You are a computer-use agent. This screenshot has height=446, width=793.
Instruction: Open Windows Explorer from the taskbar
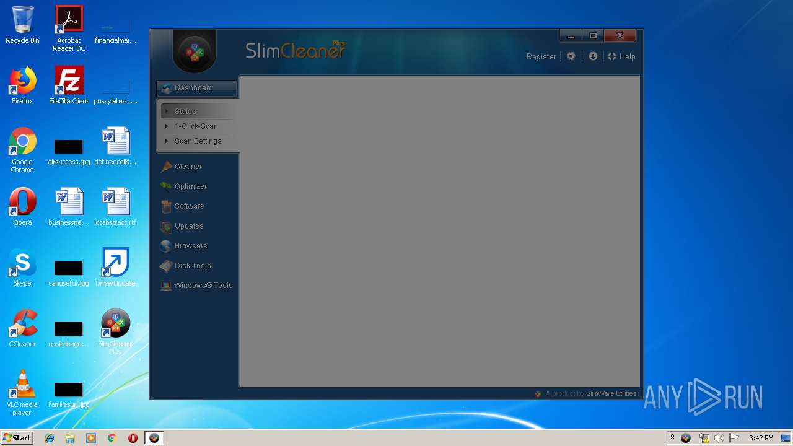[x=70, y=438]
